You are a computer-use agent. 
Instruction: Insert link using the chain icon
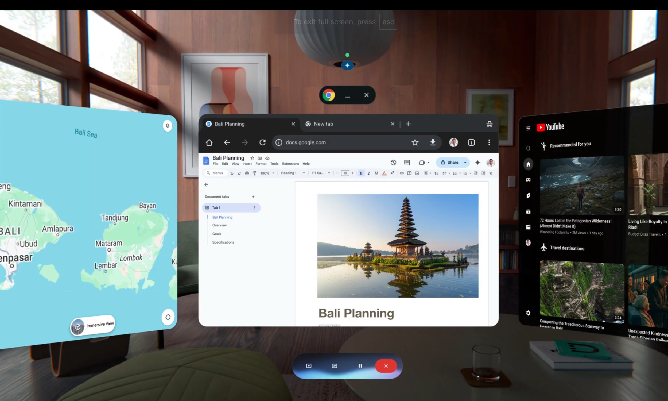402,173
